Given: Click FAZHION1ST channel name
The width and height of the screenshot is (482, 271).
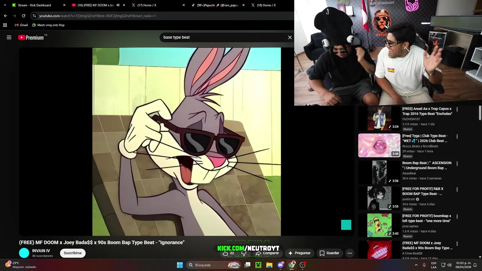Looking at the screenshot, I should pyautogui.click(x=412, y=119).
